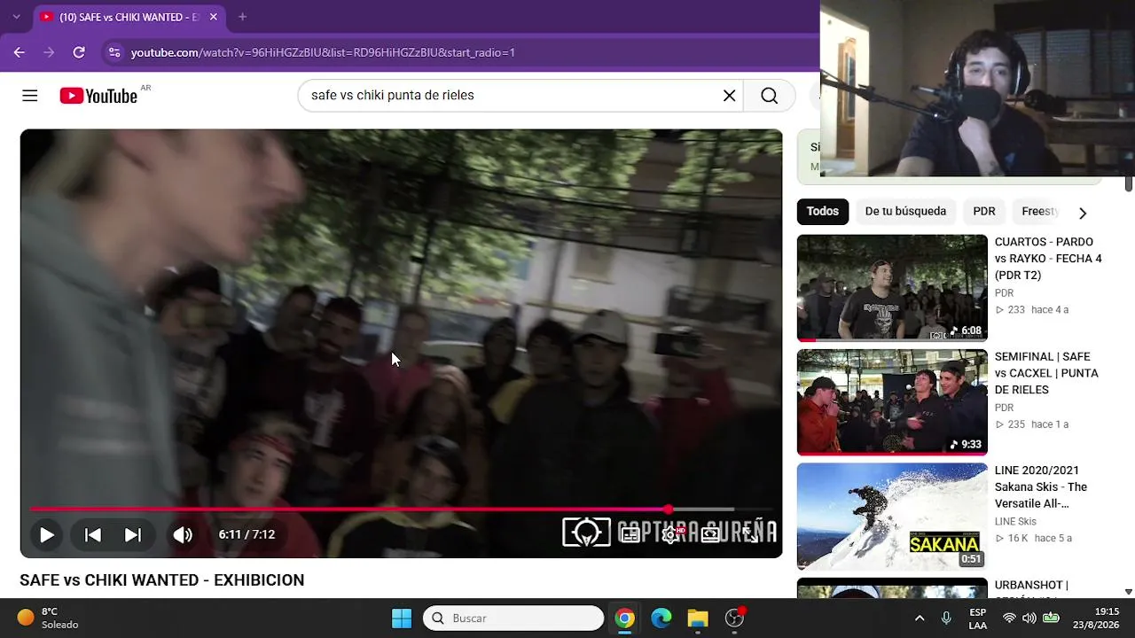Open OBS Studio from the taskbar
The width and height of the screenshot is (1135, 638).
coord(734,619)
